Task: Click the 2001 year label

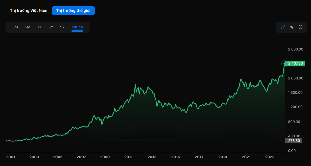Action: pyautogui.click(x=11, y=157)
